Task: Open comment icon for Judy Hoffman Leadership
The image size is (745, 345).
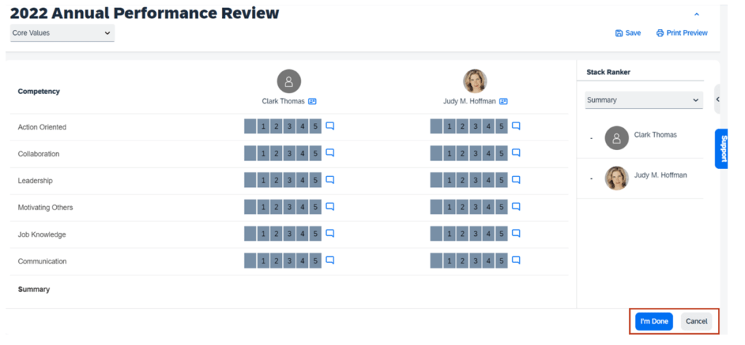Action: (x=516, y=180)
